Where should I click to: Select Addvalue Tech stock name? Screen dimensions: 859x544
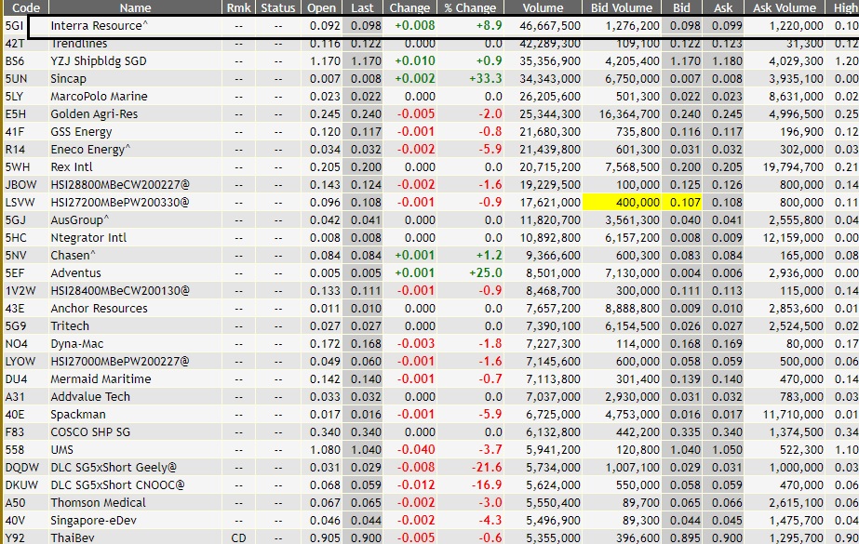tap(90, 397)
